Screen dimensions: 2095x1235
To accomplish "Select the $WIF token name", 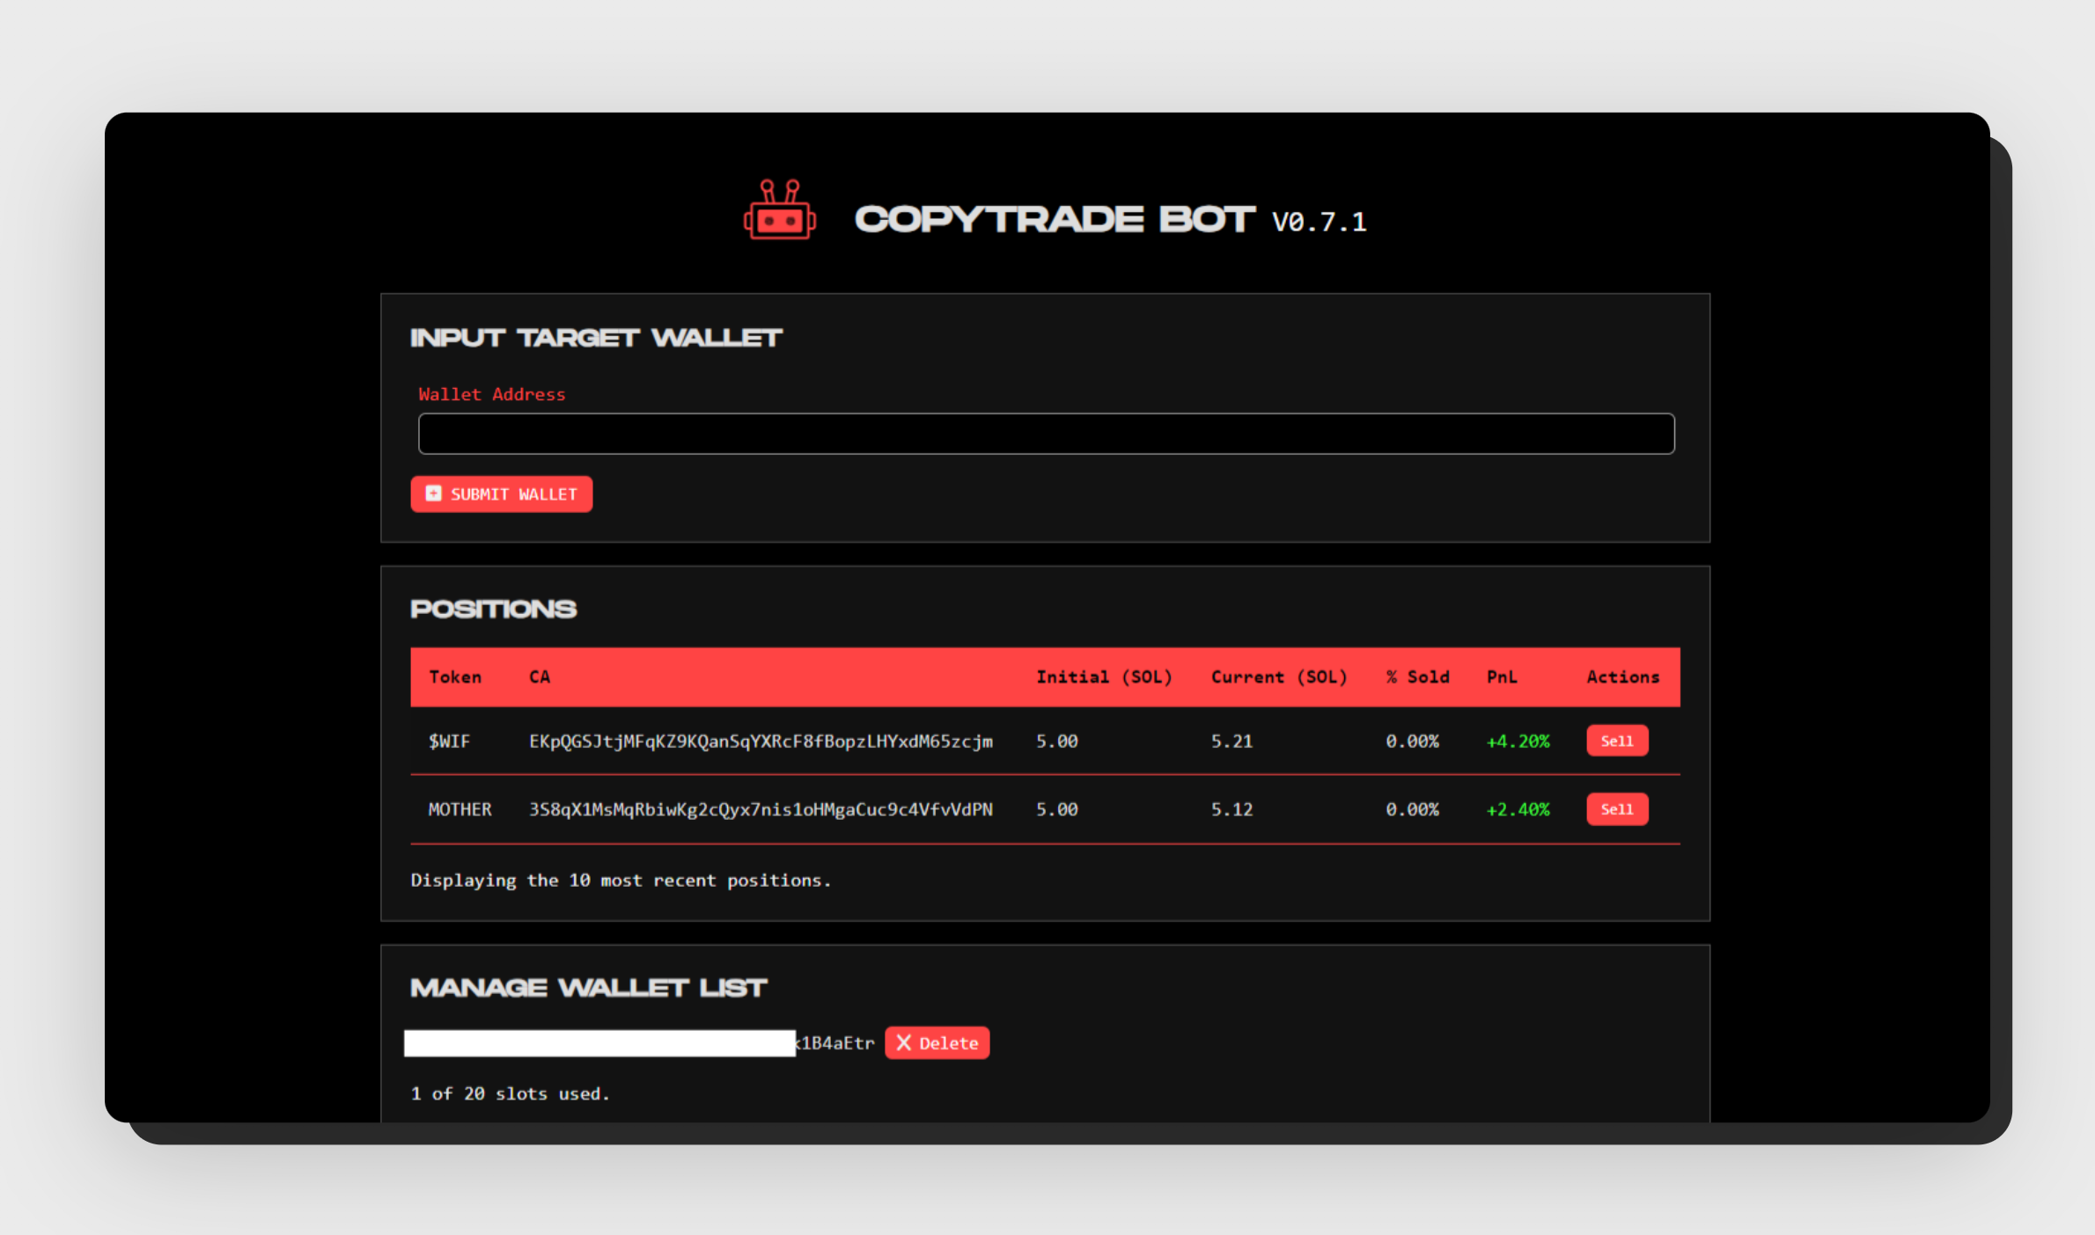I will pos(449,741).
